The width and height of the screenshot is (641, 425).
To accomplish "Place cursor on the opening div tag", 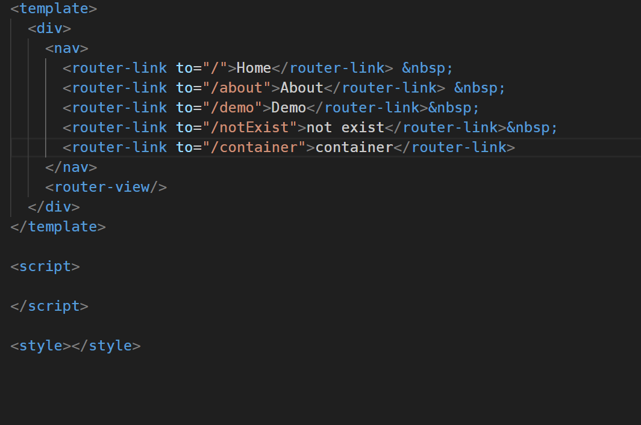I will coord(49,28).
